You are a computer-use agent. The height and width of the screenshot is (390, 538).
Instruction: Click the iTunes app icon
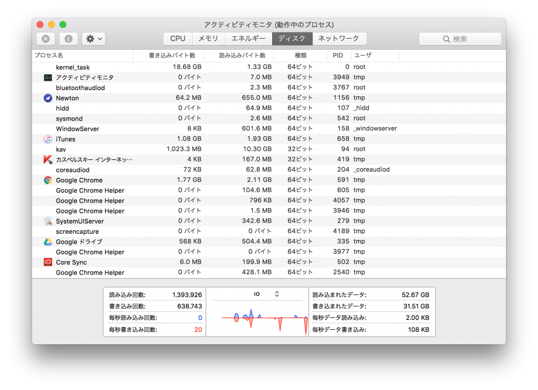tap(48, 139)
